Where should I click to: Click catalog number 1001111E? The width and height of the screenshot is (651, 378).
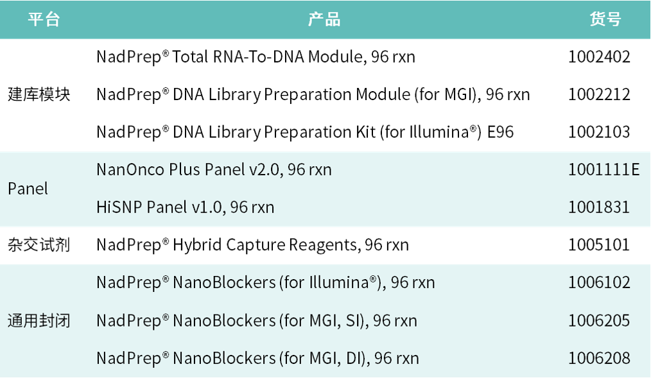603,170
